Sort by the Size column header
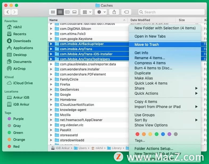The height and width of the screenshot is (164, 209). pos(189,20)
